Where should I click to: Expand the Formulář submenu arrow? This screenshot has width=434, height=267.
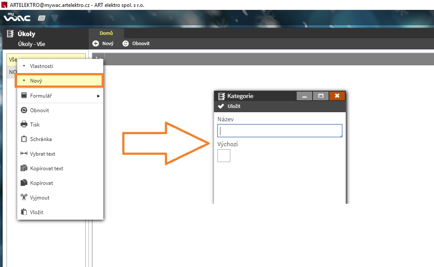(x=98, y=96)
